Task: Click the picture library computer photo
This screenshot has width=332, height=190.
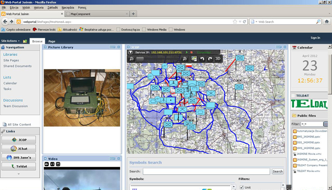Action: click(82, 98)
